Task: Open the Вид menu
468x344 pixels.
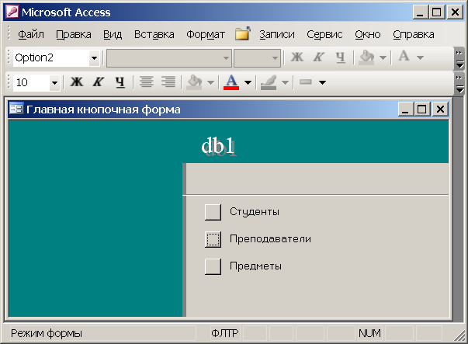Action: [x=113, y=34]
